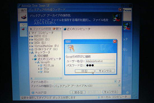The image size is (154, 103).
Task: Select the Win2003 (D:) drive icon
Action: pos(32,40)
